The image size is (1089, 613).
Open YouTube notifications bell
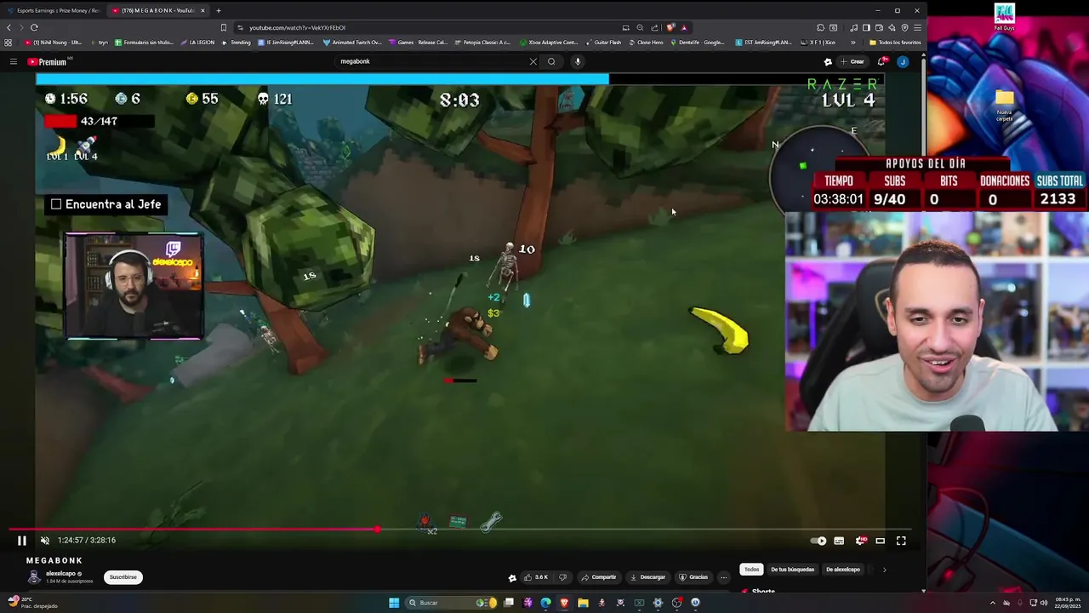coord(882,61)
